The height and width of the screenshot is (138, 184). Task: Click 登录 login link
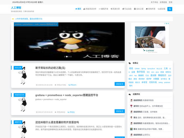coord(170,2)
